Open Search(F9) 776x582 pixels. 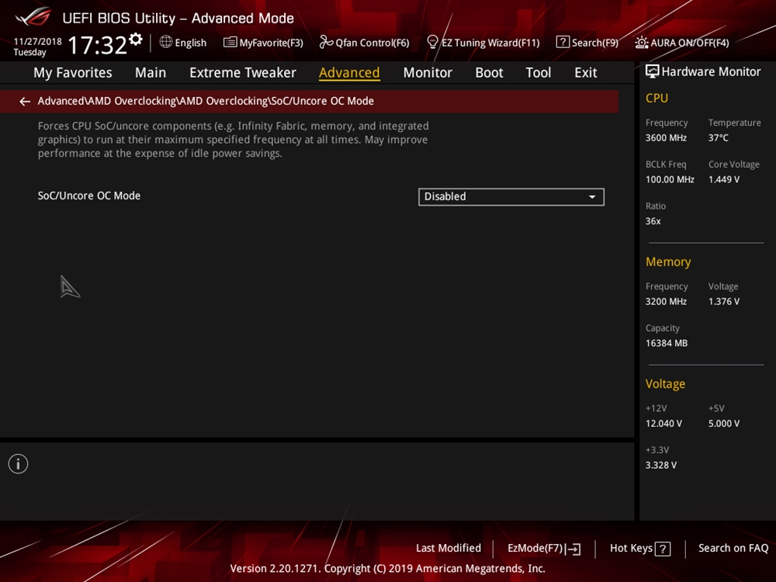pos(587,43)
